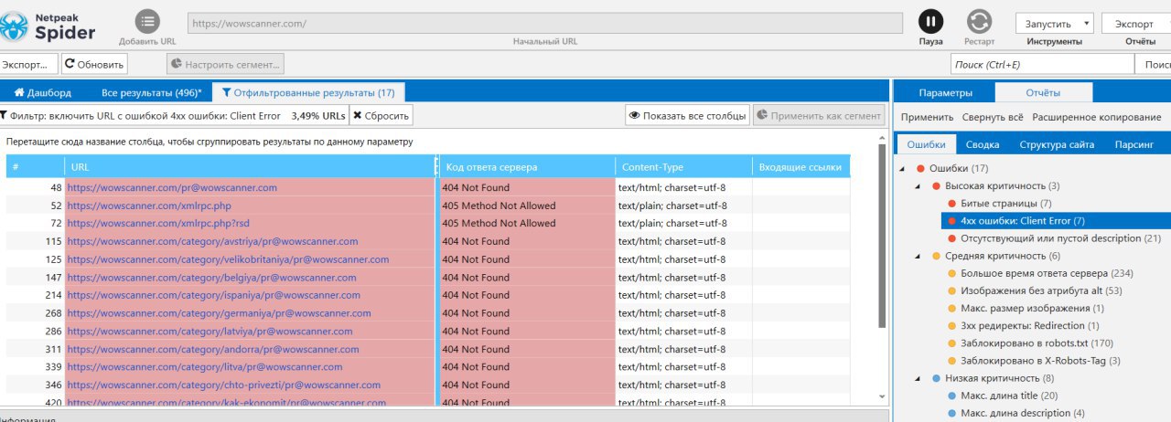Click 405 Method Not Allowed in row 52
The height and width of the screenshot is (422, 1171).
point(499,206)
